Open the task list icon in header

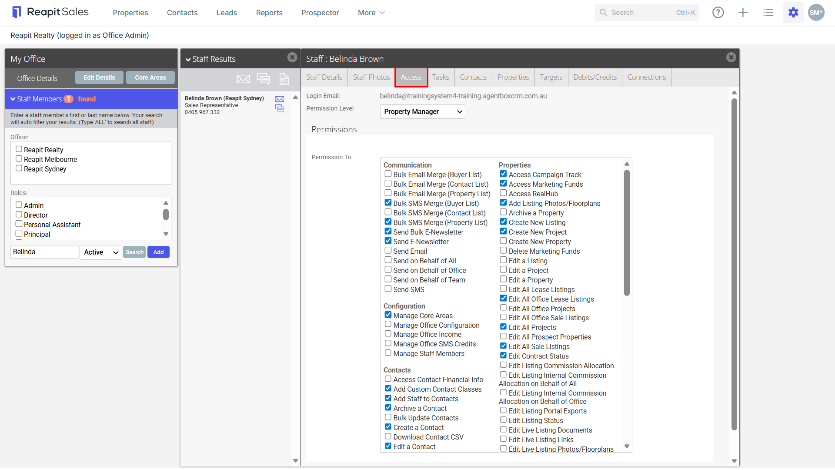768,13
